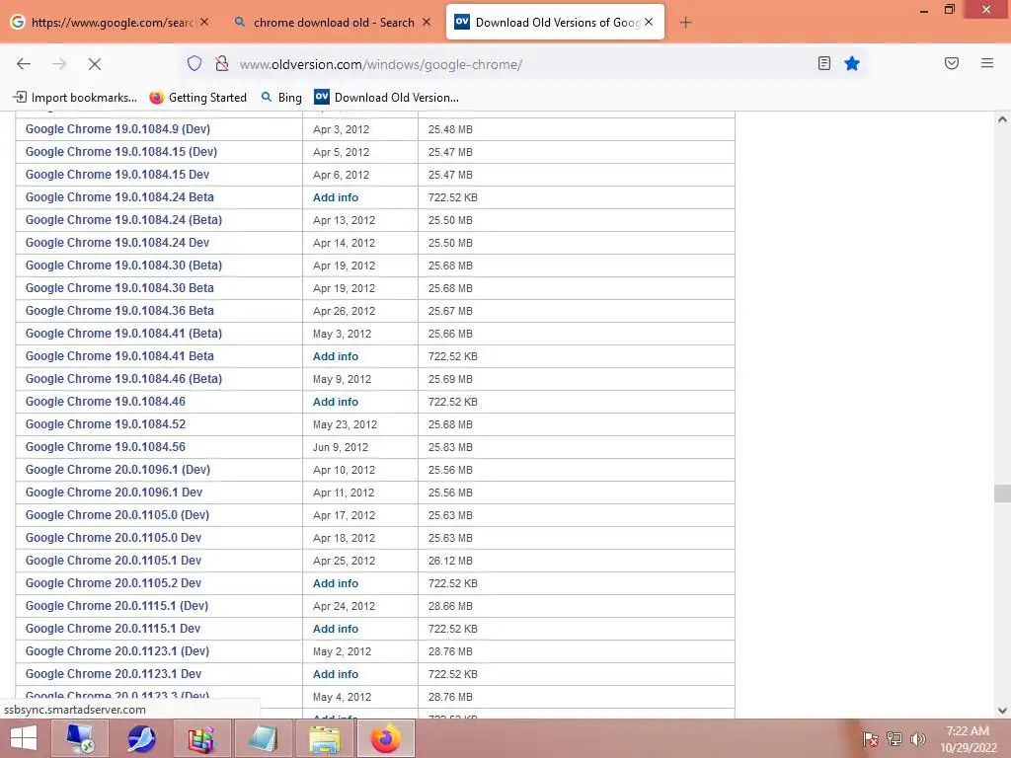Click the address bar URL field
The width and height of the screenshot is (1011, 758).
coord(522,64)
